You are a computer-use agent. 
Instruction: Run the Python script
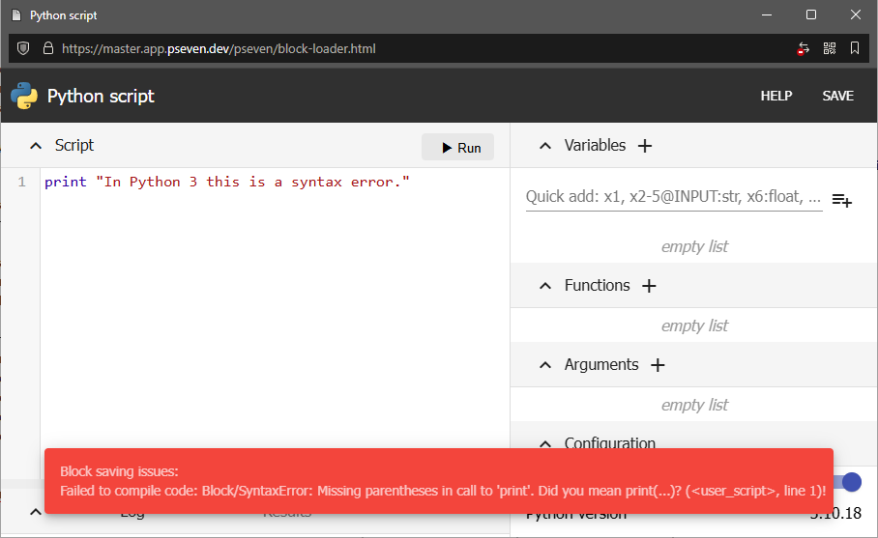click(458, 147)
